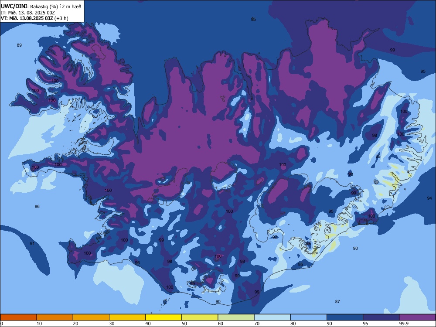Click the '94' humidity value on the map
Screen dimensions: 436x327
[429, 198]
